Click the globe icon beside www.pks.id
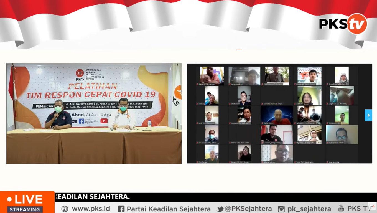377x213 pixels. [65, 209]
